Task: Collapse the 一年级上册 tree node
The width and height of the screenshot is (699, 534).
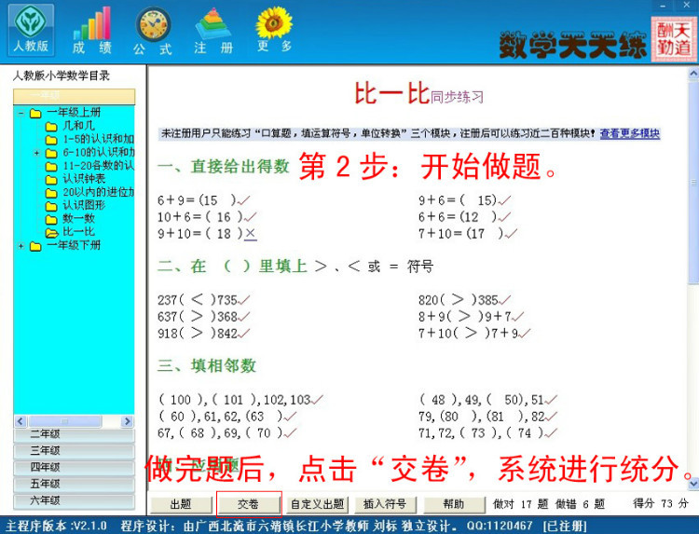Action: click(x=21, y=113)
